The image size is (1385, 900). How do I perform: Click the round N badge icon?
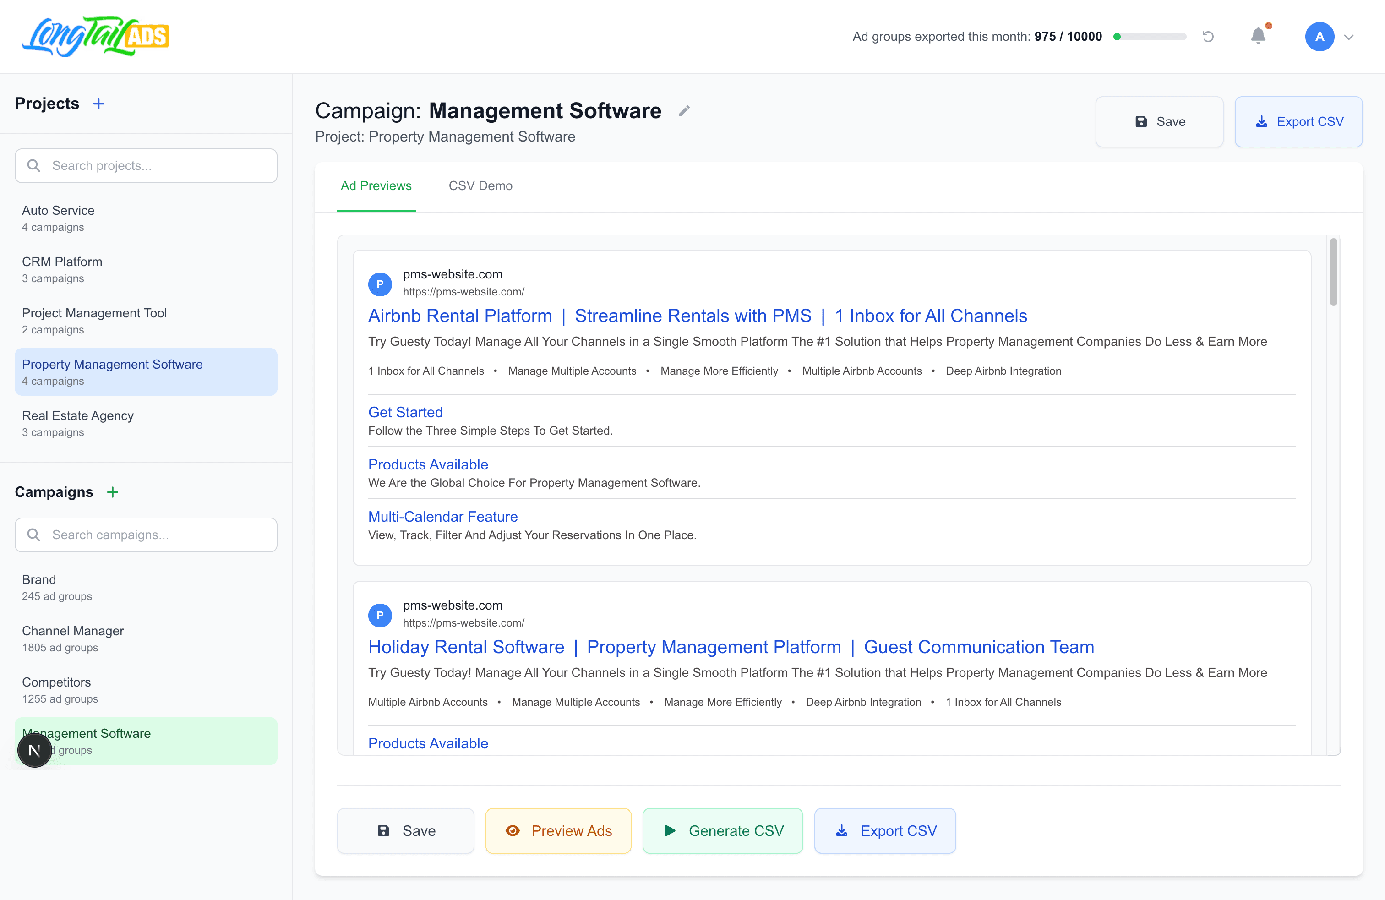coord(34,751)
